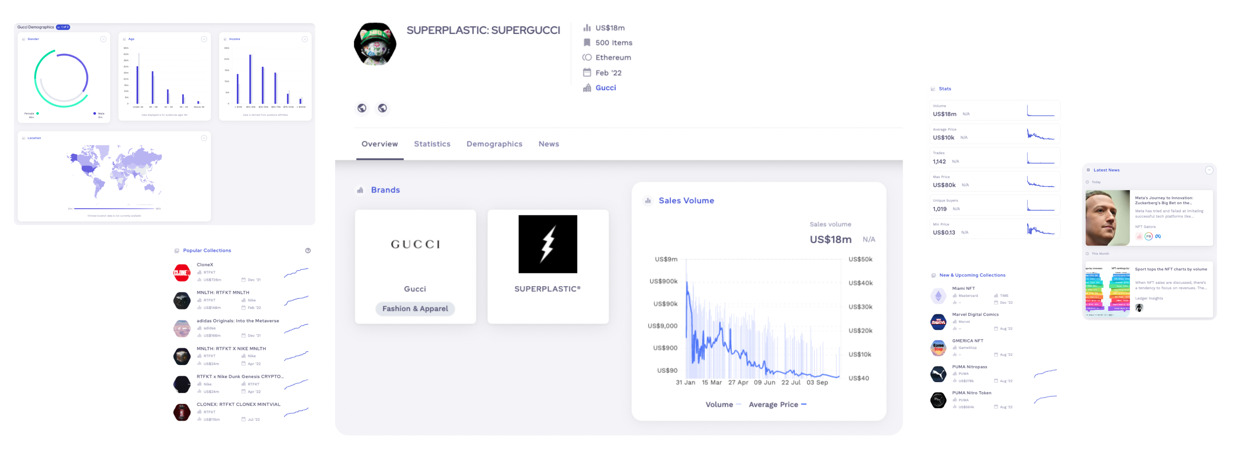This screenshot has width=1238, height=461.
Task: Expand the Latest News options menu
Action: pos(1209,170)
